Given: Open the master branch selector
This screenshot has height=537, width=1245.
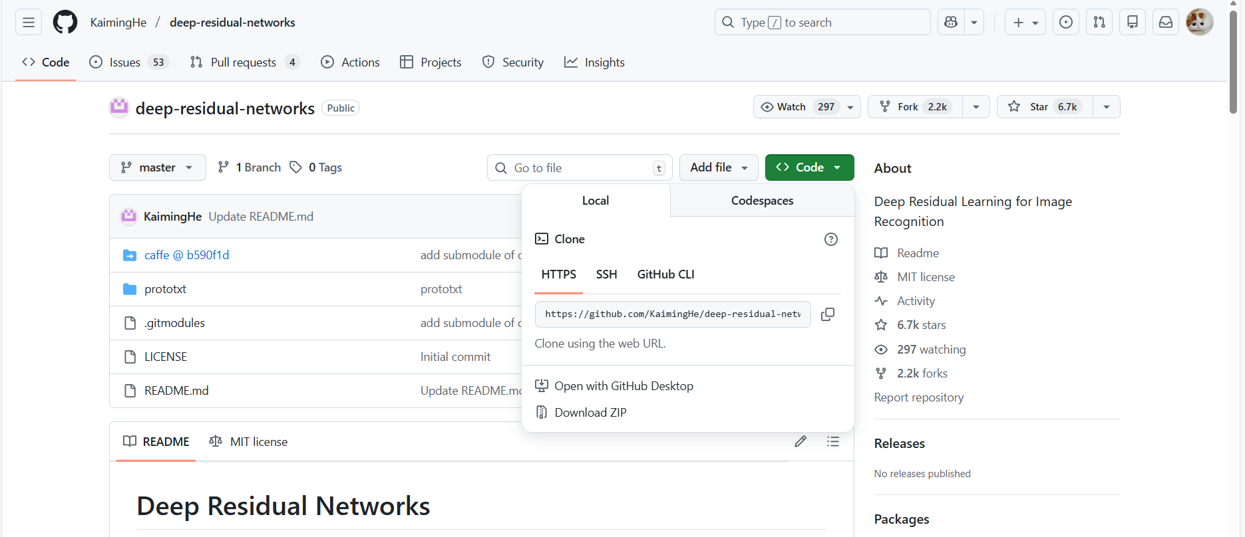Looking at the screenshot, I should (158, 167).
